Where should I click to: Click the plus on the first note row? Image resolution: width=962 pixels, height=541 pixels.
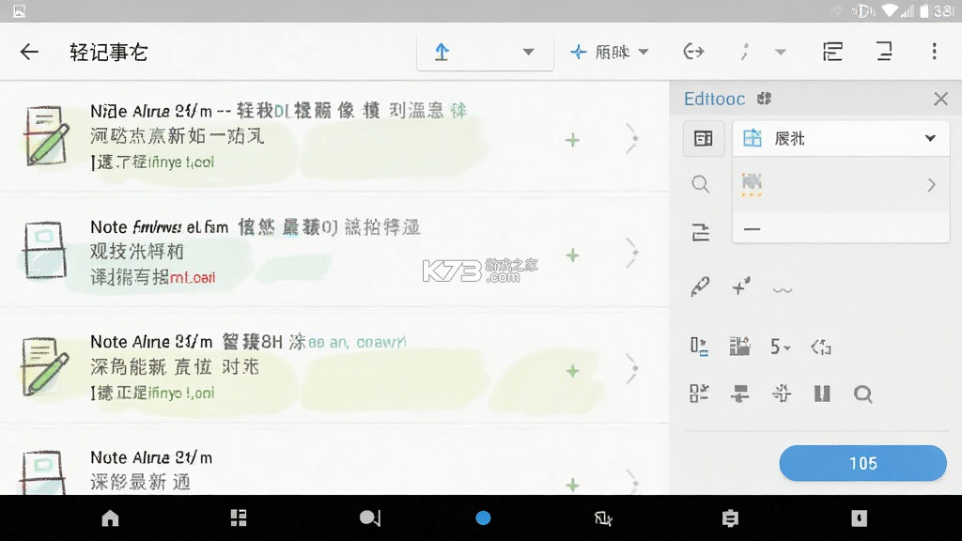point(572,141)
